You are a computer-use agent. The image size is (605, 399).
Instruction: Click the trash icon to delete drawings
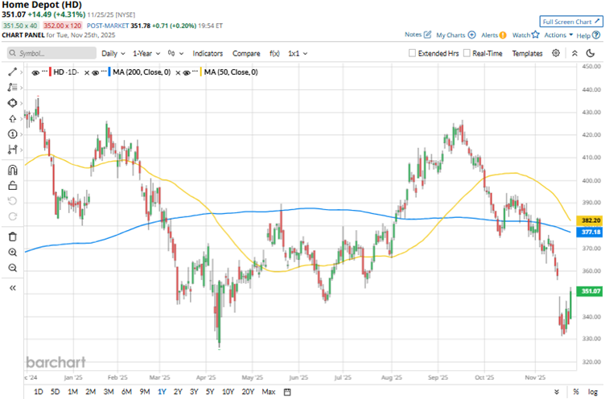[x=12, y=237]
